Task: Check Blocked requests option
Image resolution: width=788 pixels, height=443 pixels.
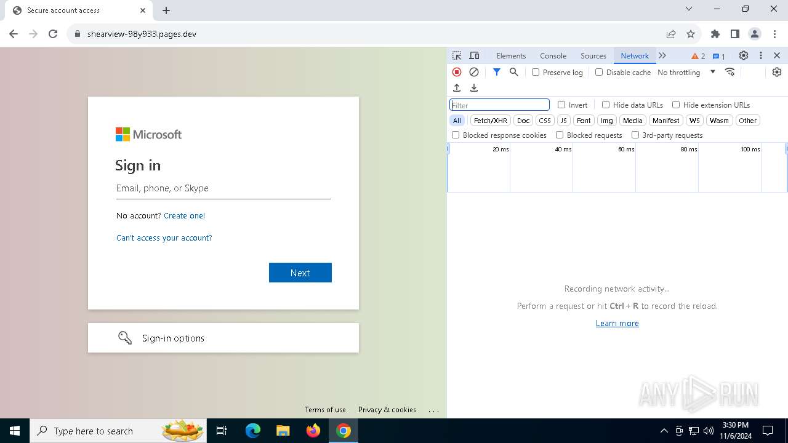Action: point(560,135)
